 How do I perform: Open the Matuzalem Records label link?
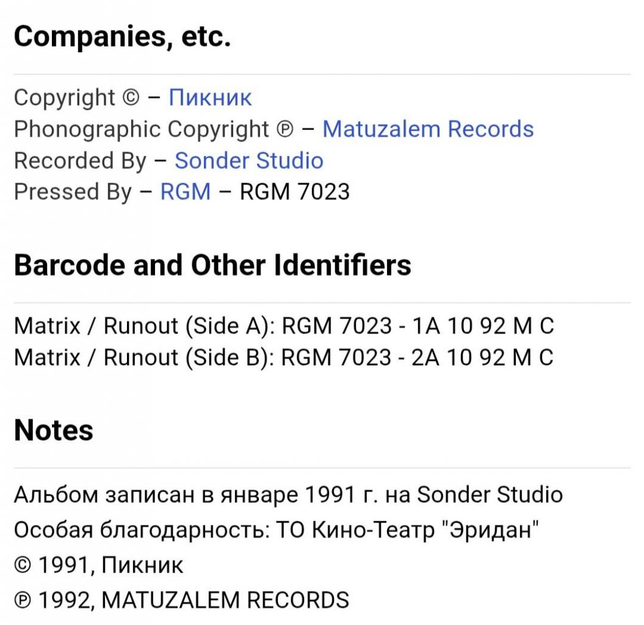click(428, 129)
